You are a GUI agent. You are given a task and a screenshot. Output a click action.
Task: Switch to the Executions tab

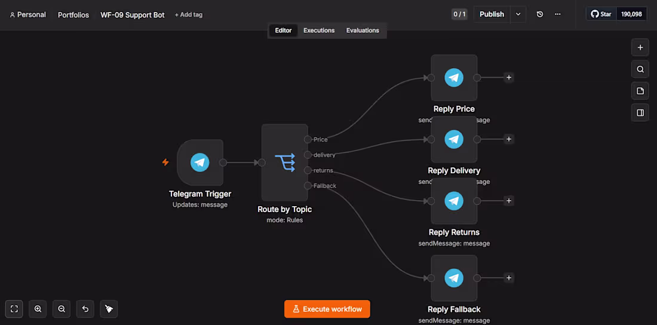[319, 30]
